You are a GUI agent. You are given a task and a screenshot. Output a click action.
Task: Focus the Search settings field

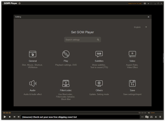coord(82,40)
